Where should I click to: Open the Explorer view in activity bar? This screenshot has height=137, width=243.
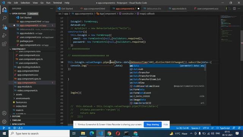[x=4, y=10]
